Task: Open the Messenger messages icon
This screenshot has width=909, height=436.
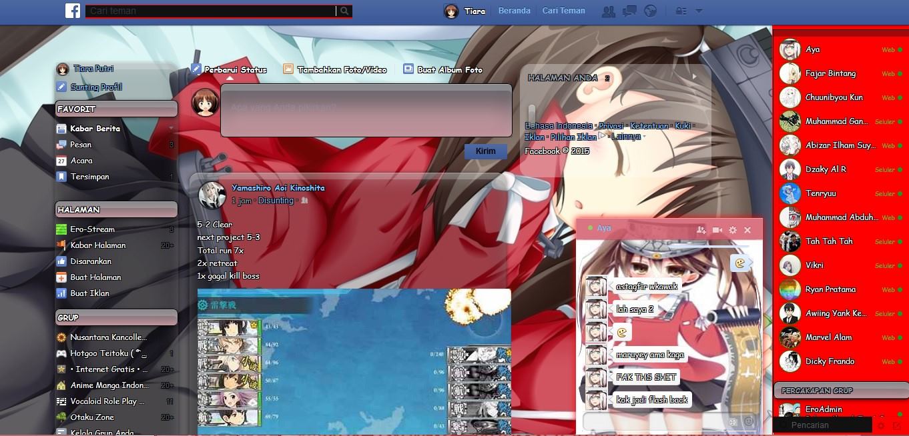Action: coord(628,11)
